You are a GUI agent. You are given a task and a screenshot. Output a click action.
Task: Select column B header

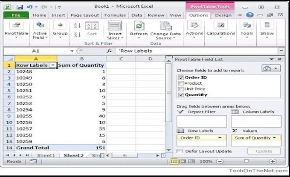click(82, 59)
